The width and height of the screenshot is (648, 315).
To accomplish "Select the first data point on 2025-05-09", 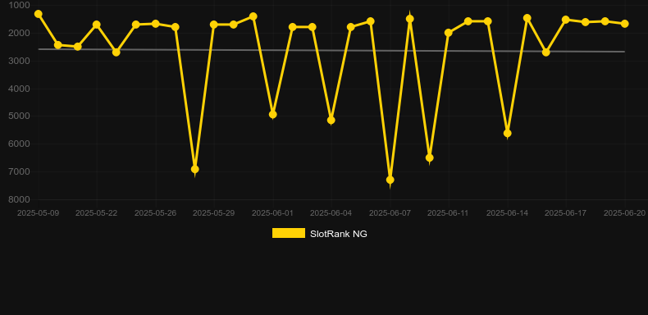I will [x=38, y=14].
